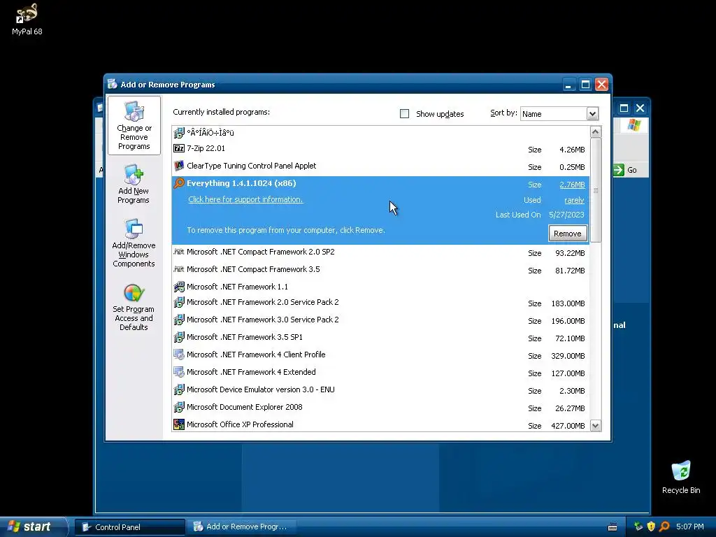Click the 2.76MB size link

tap(572, 185)
